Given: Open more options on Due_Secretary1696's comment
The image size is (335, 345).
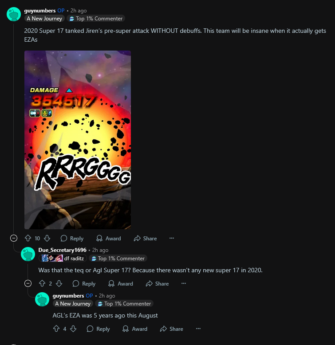Looking at the screenshot, I should point(184,283).
